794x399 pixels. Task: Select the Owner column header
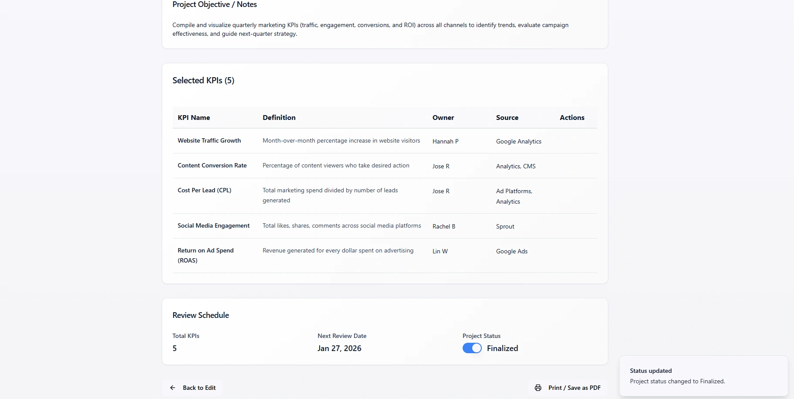coord(443,118)
